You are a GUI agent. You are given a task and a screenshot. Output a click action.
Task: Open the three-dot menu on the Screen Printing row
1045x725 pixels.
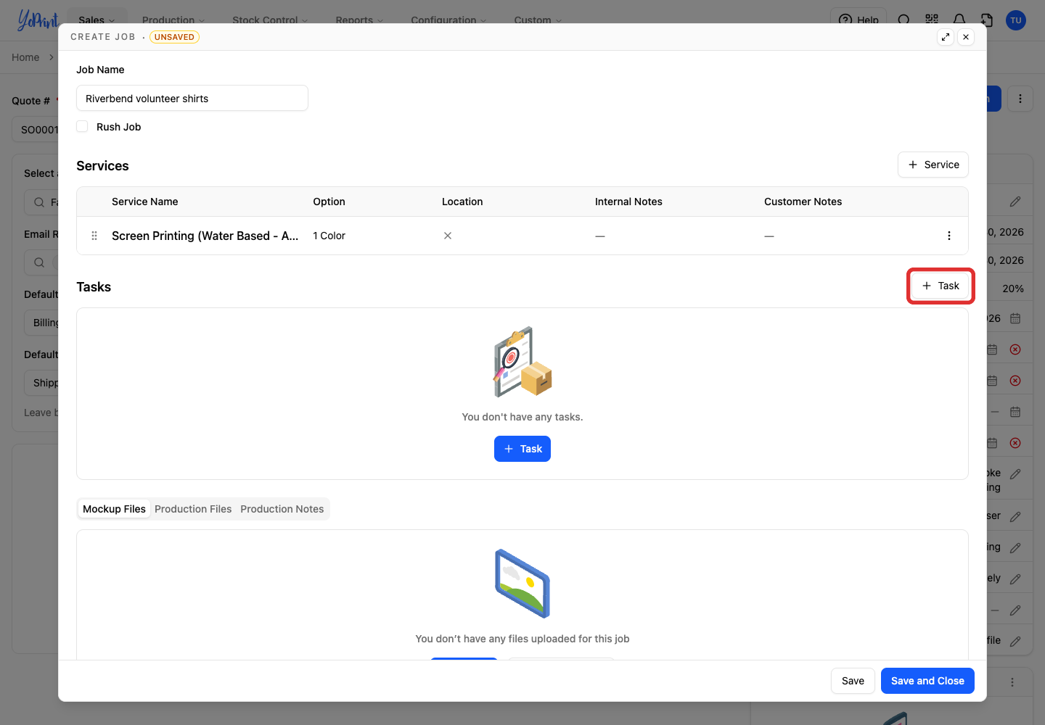(949, 236)
